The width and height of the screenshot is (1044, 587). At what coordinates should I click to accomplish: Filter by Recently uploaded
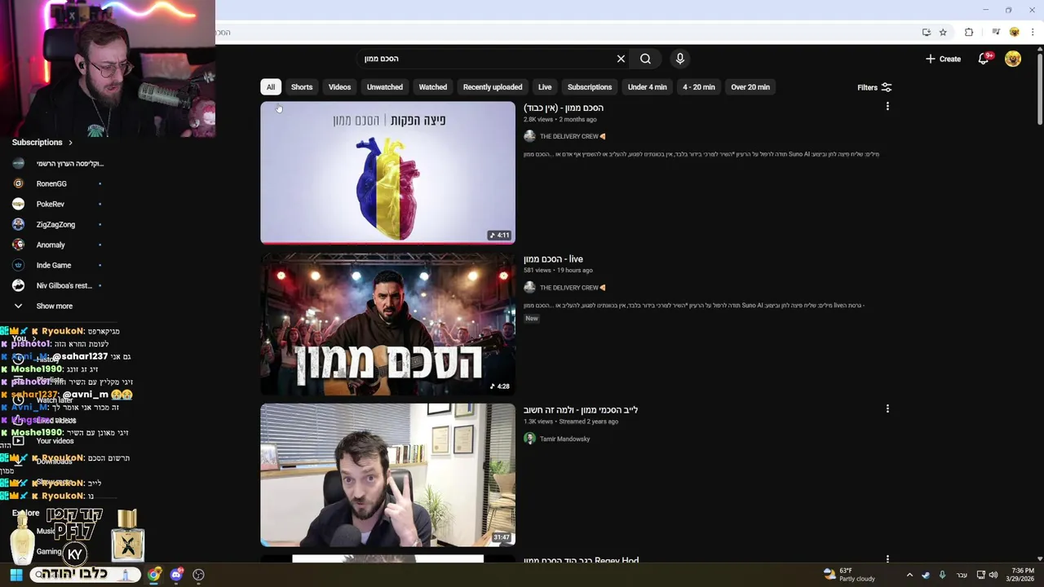493,87
